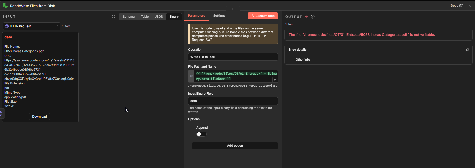Click the panel drag handle at top
The width and height of the screenshot is (475, 168).
(233, 9)
